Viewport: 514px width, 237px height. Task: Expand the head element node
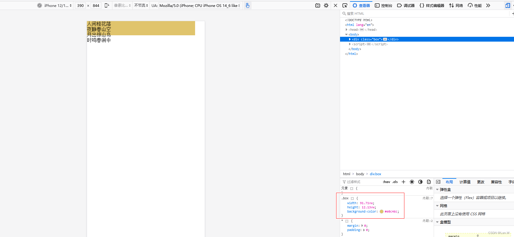pos(346,30)
